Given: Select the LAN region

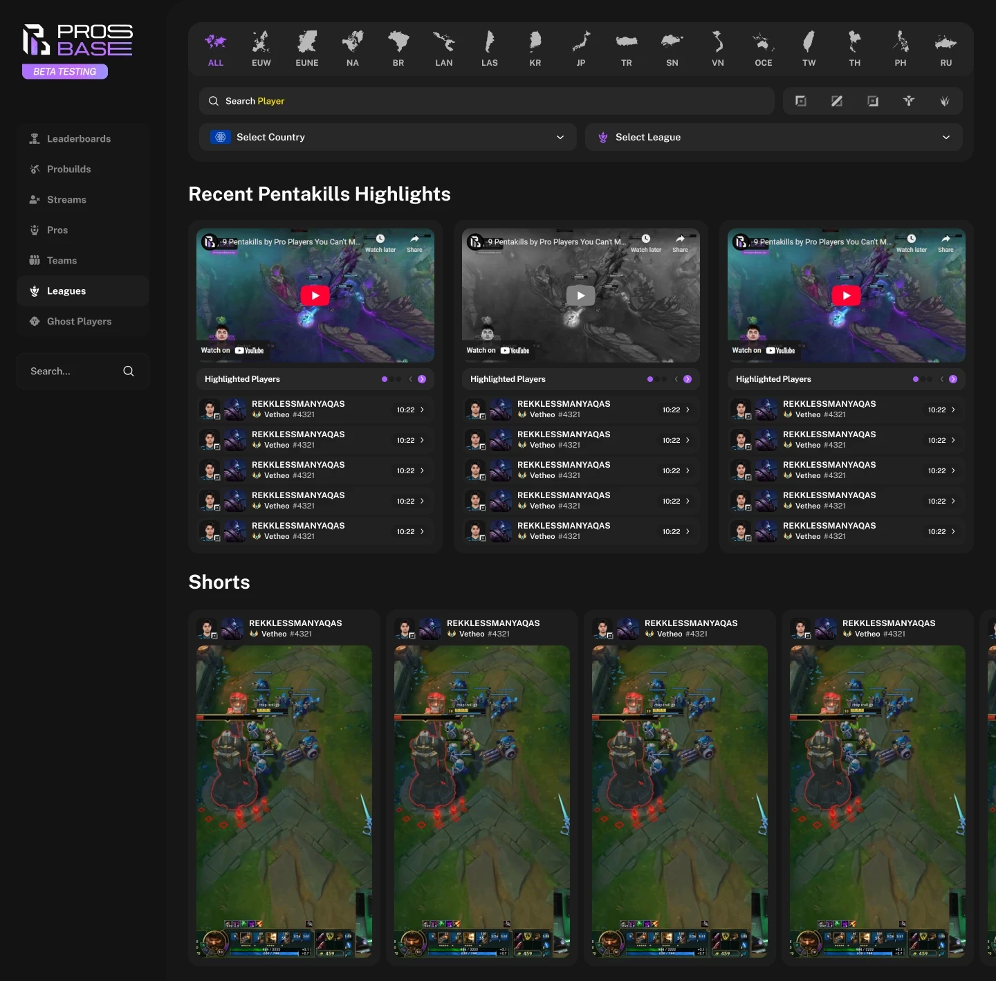Looking at the screenshot, I should pos(444,49).
